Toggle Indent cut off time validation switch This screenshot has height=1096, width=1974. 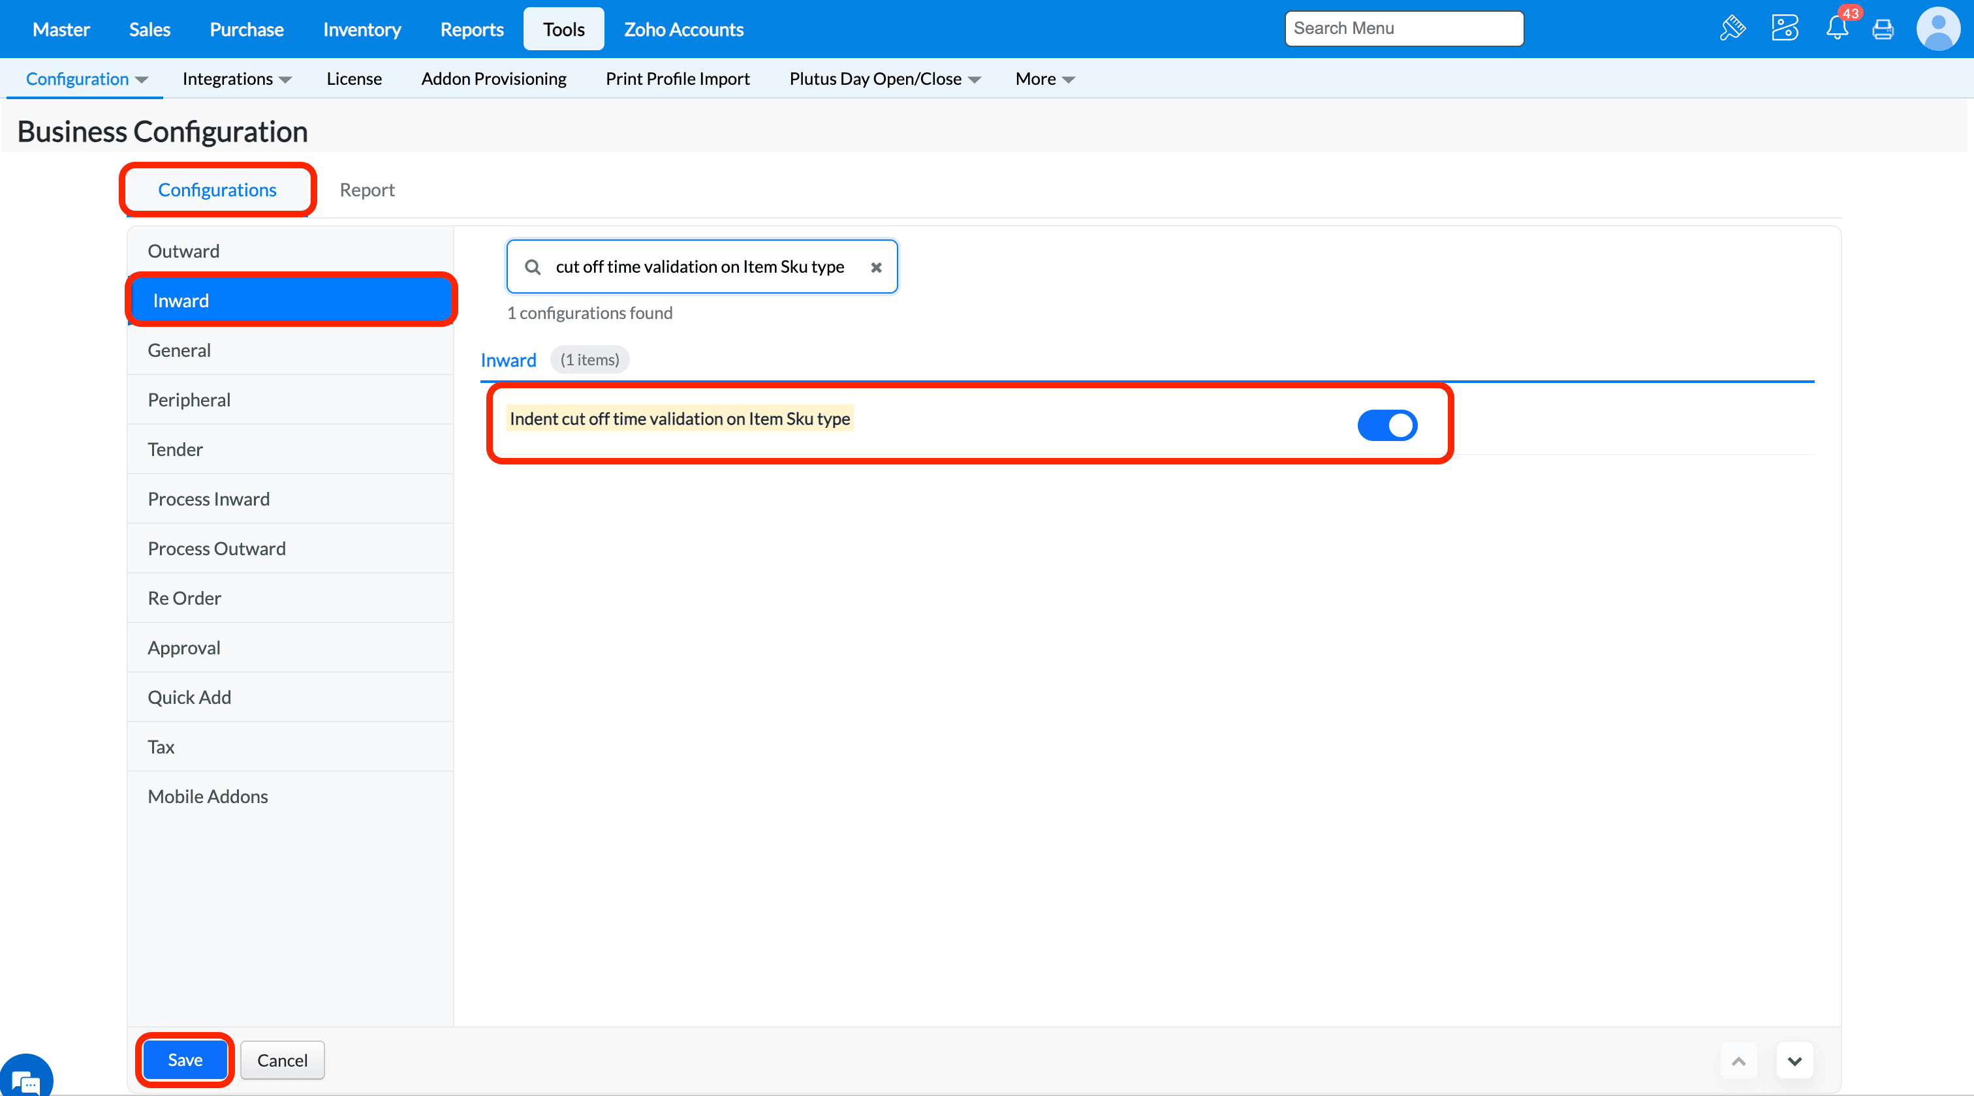pyautogui.click(x=1387, y=425)
